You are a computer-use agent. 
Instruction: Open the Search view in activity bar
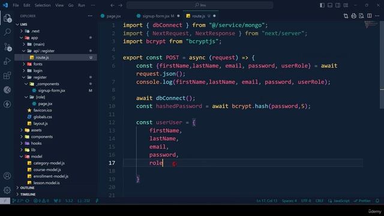pyautogui.click(x=7, y=32)
